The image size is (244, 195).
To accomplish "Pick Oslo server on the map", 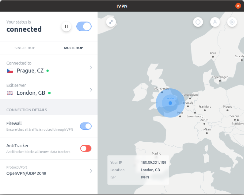I will click(213, 57).
